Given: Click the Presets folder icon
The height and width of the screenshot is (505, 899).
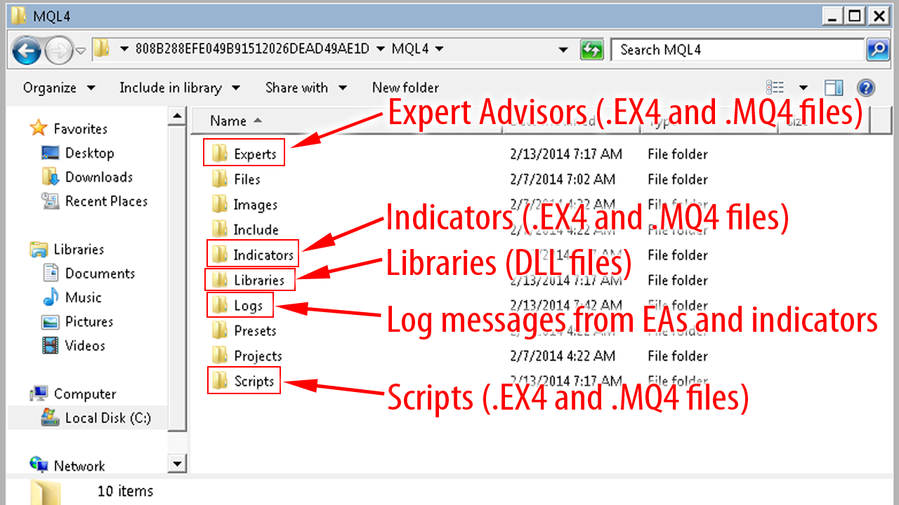Looking at the screenshot, I should (220, 330).
